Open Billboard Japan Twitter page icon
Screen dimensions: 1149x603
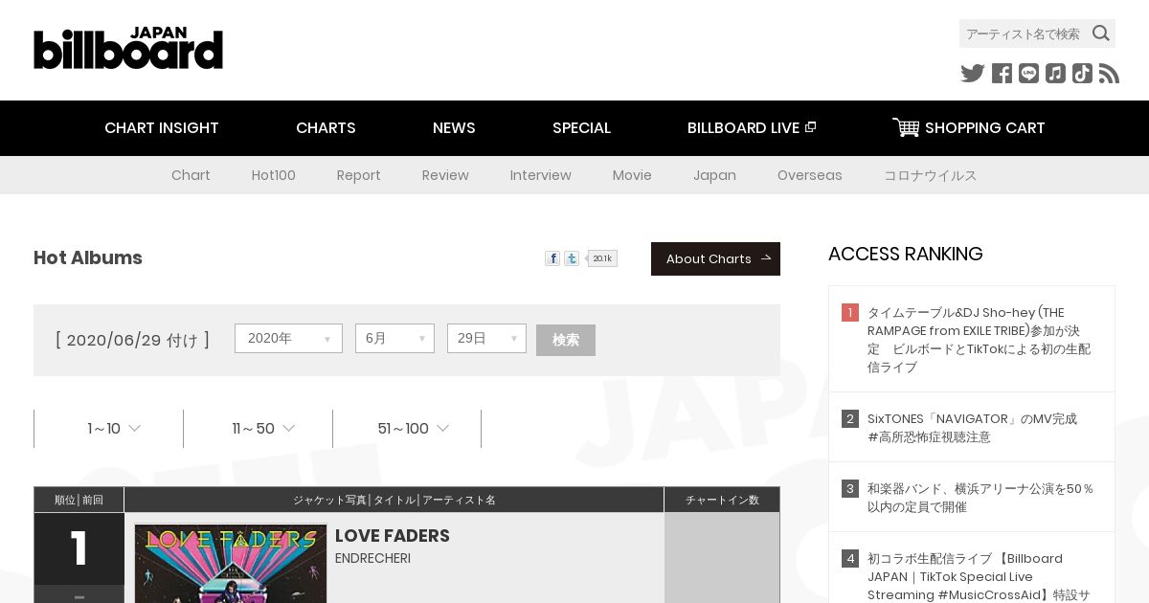pyautogui.click(x=973, y=74)
